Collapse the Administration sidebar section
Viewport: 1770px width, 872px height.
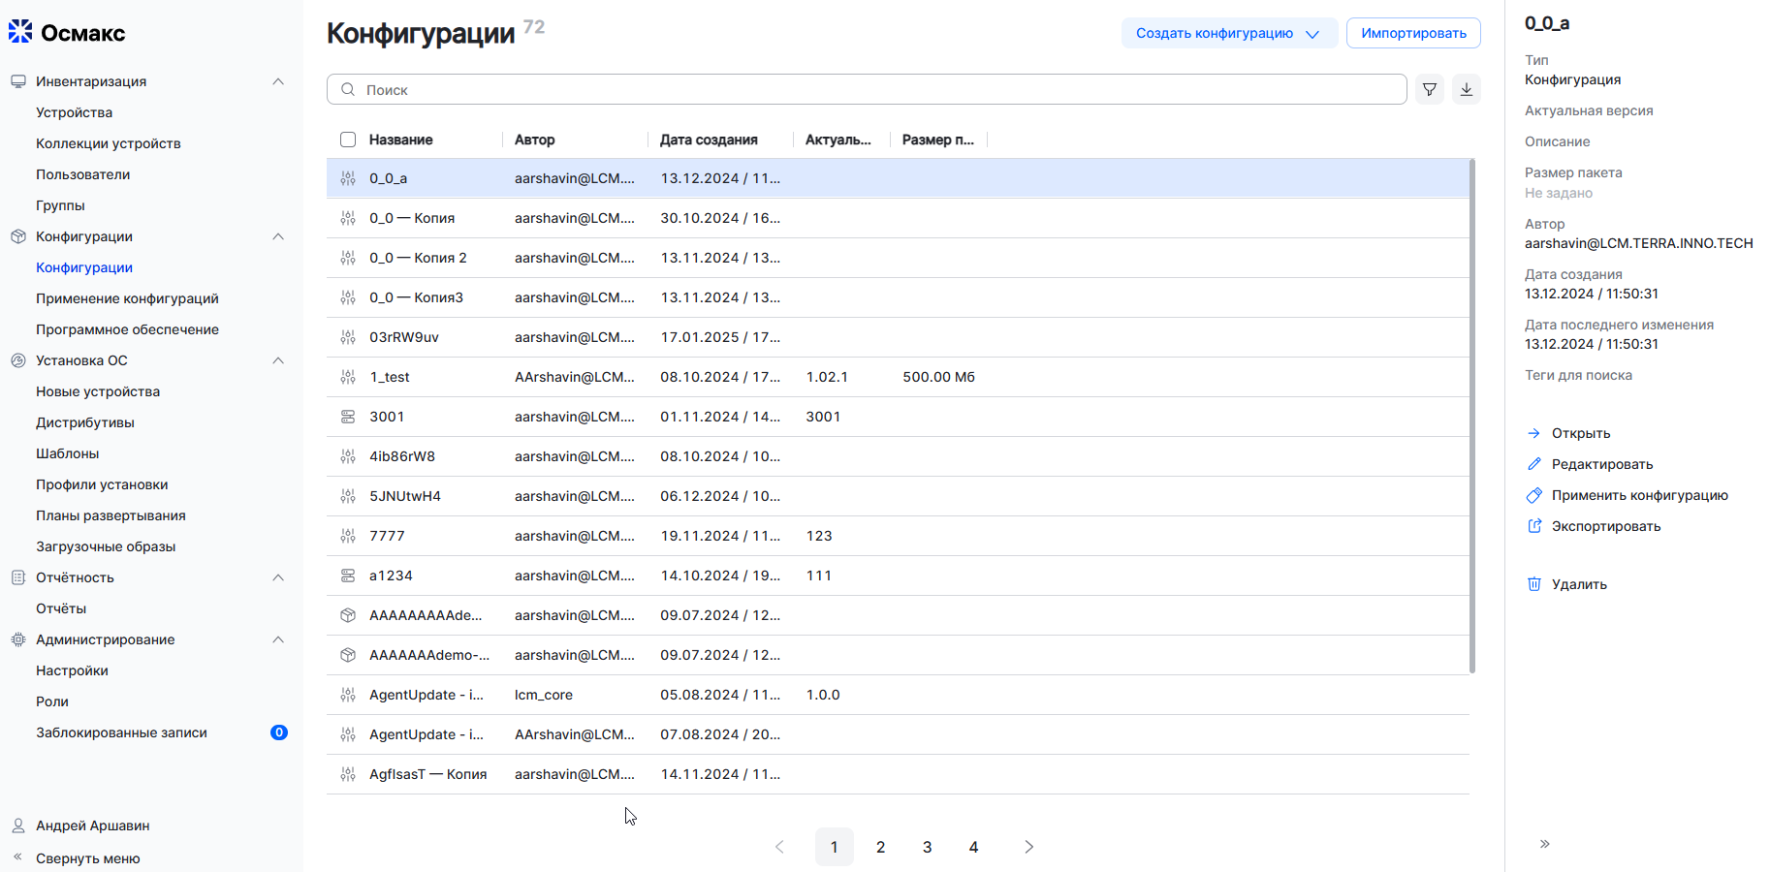pos(278,639)
